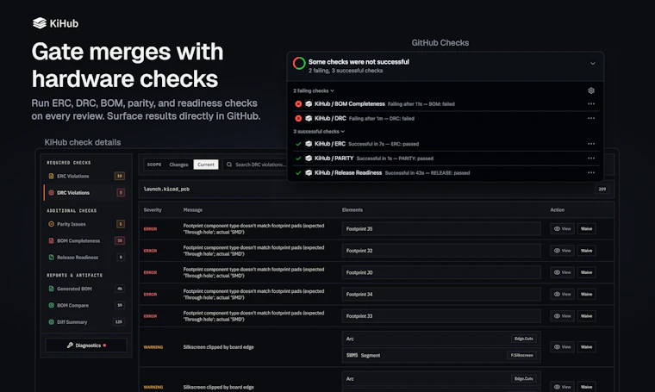655x392 pixels.
Task: Open more options for KiHub / ERC check
Action: 591,144
